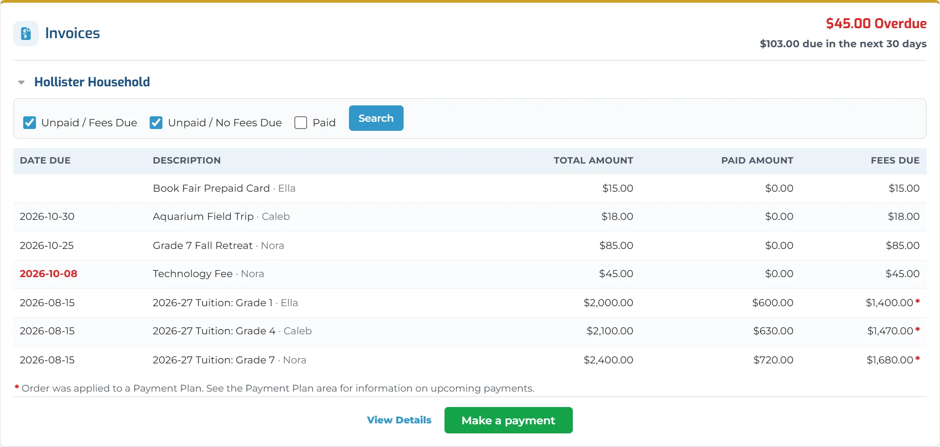Click the 2026-10-30 due date
The image size is (940, 447).
point(47,217)
